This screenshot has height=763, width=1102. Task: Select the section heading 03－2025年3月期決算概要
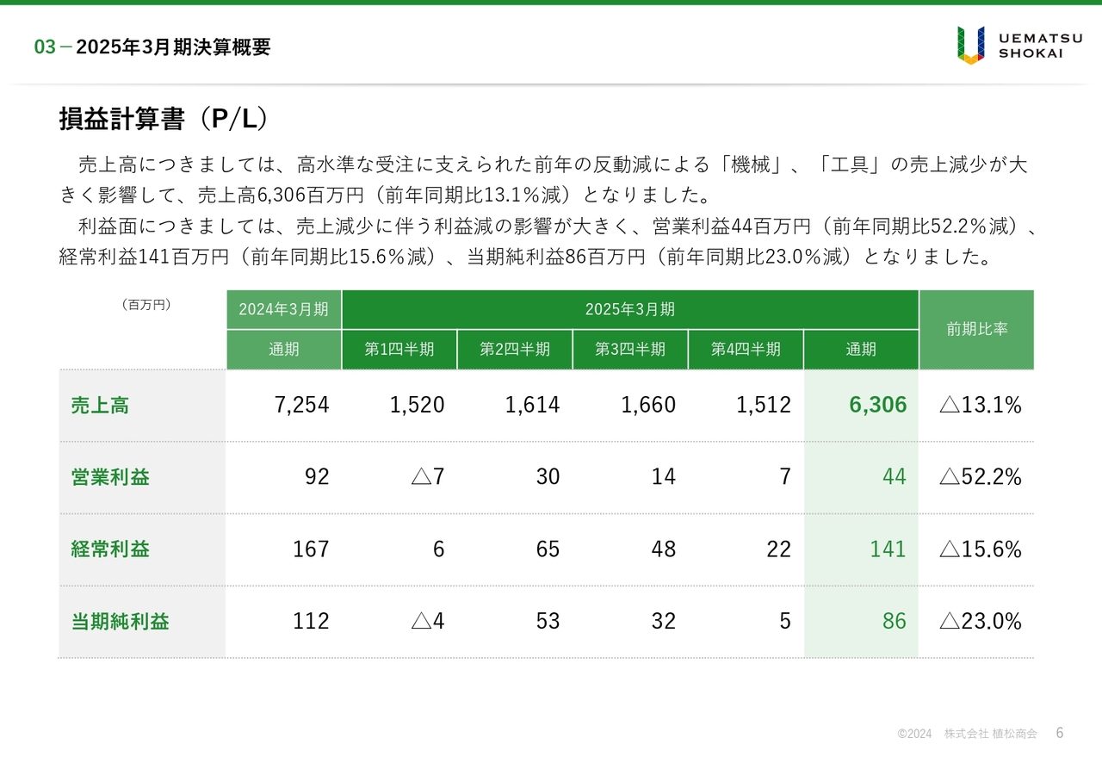[x=152, y=47]
